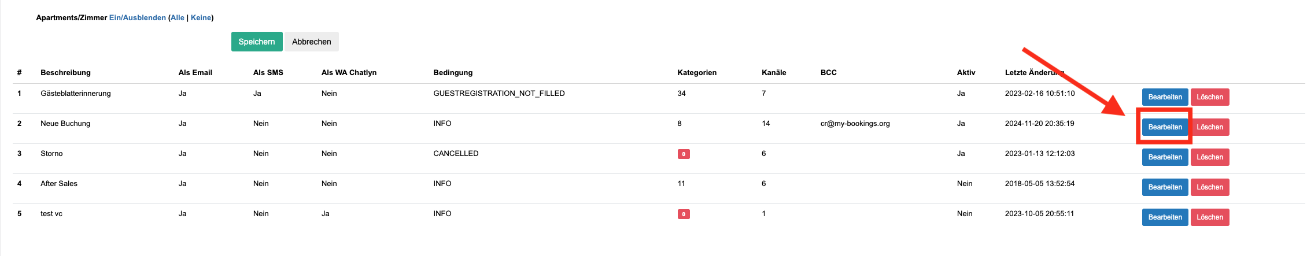Edit the After Sales entry
1307x256 pixels.
[x=1165, y=187]
